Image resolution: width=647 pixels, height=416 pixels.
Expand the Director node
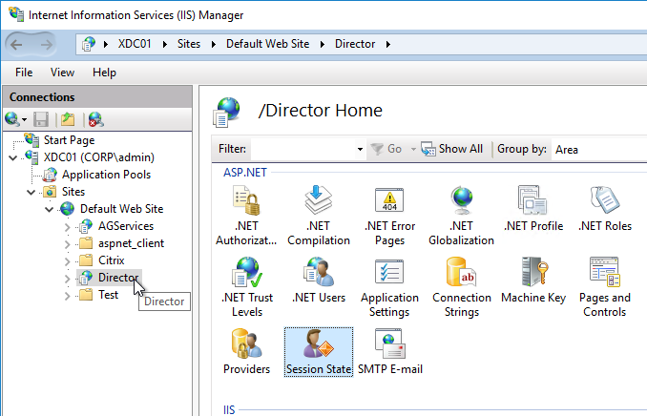tap(67, 279)
